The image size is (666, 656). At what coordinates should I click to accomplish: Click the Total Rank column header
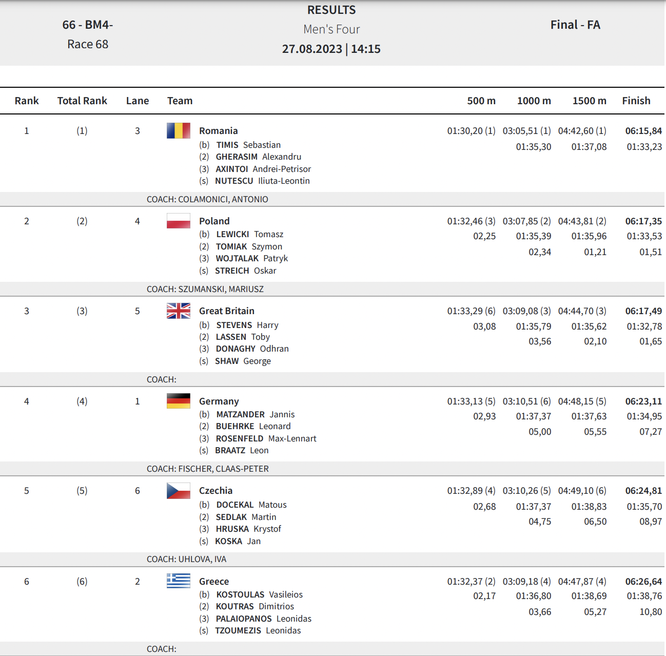coord(82,101)
